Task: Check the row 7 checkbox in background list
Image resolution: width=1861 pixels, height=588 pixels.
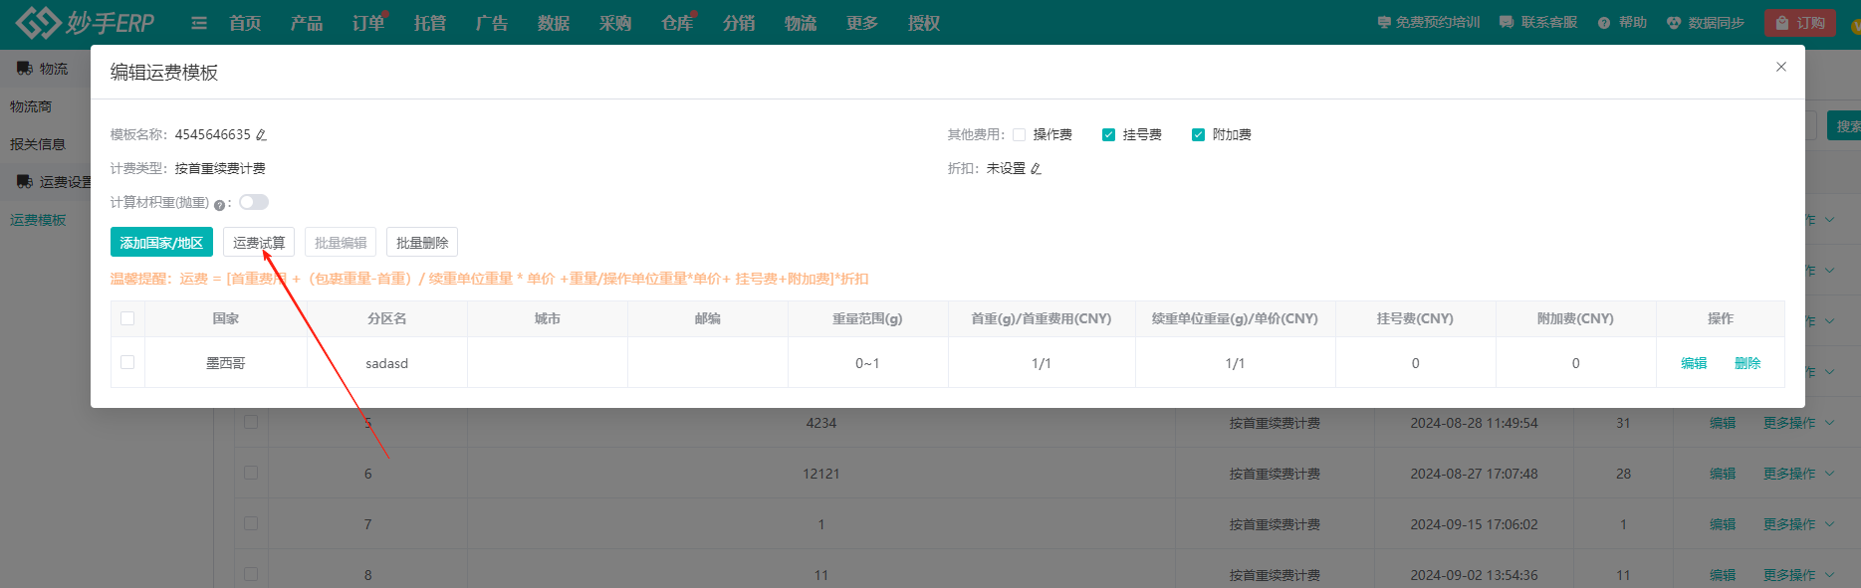Action: point(251,523)
